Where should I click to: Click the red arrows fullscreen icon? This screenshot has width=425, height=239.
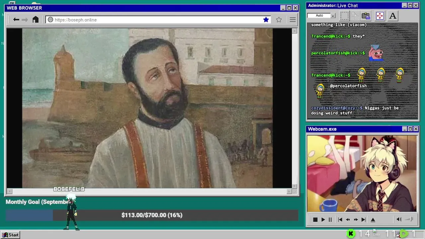click(x=380, y=16)
